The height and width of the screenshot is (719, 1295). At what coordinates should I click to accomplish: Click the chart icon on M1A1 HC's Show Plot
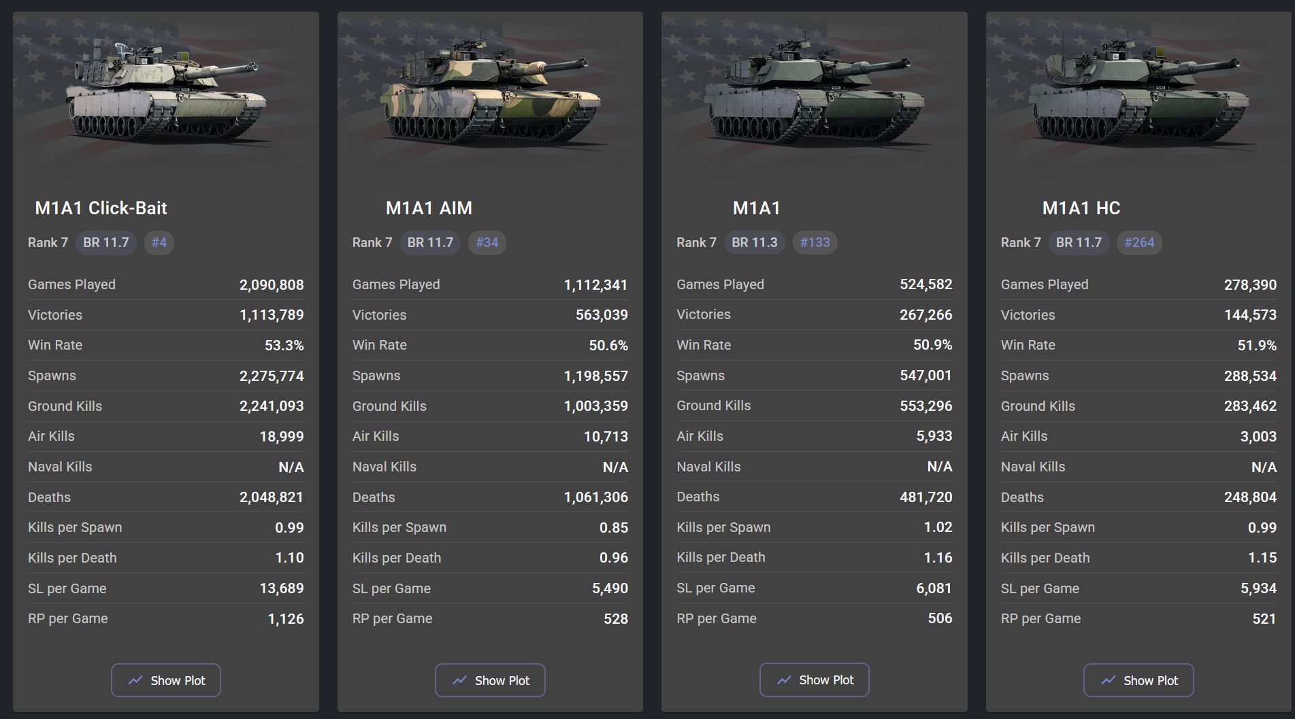point(1109,680)
